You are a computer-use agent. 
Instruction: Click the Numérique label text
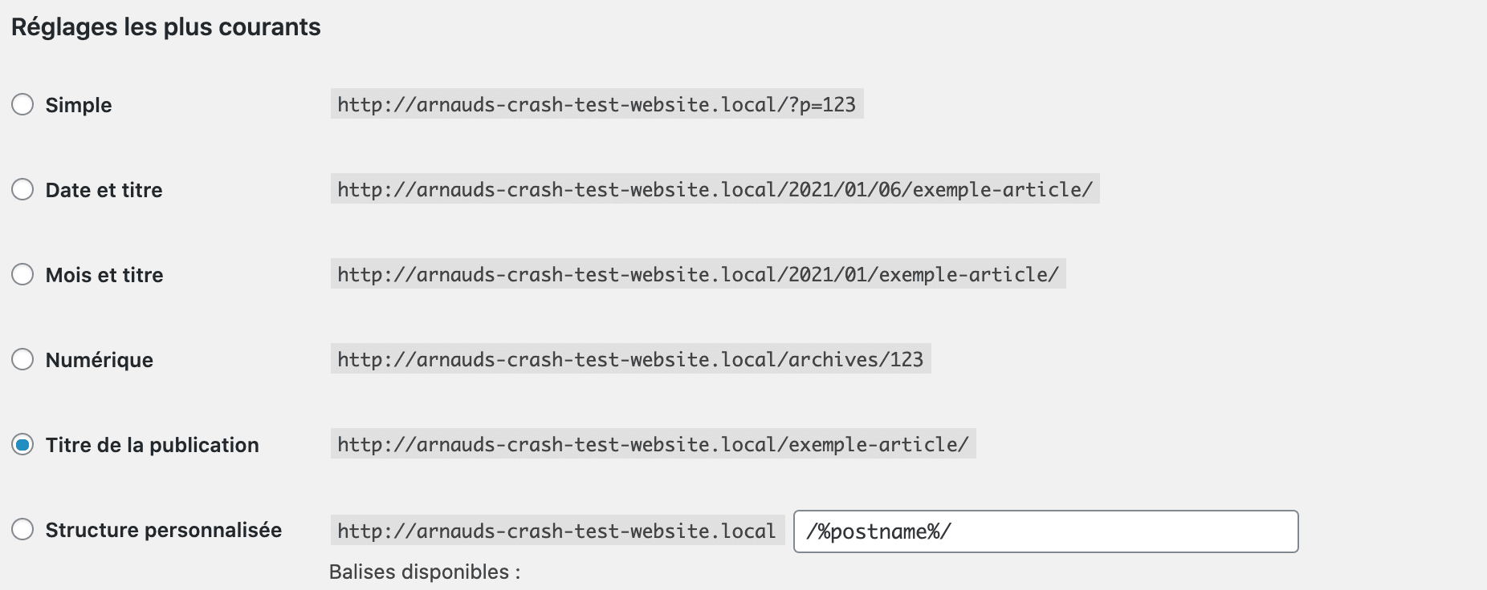point(99,360)
